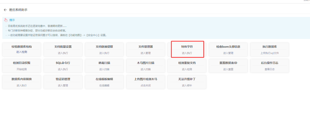Select the 在线模板编辑 card title
310x140 pixels.
click(104, 79)
